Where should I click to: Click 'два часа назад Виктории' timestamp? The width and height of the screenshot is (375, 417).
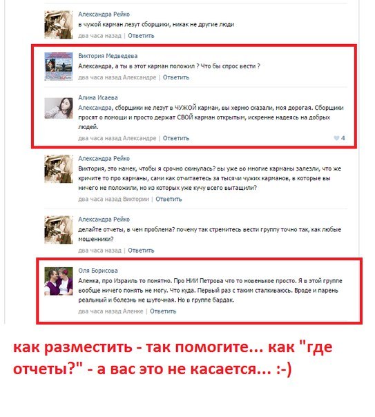coord(113,199)
